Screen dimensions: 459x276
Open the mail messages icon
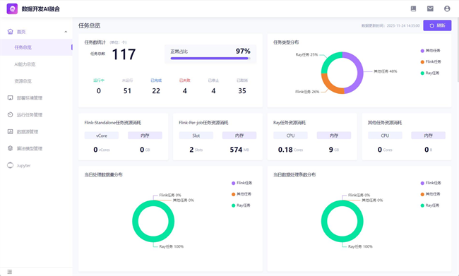point(430,8)
